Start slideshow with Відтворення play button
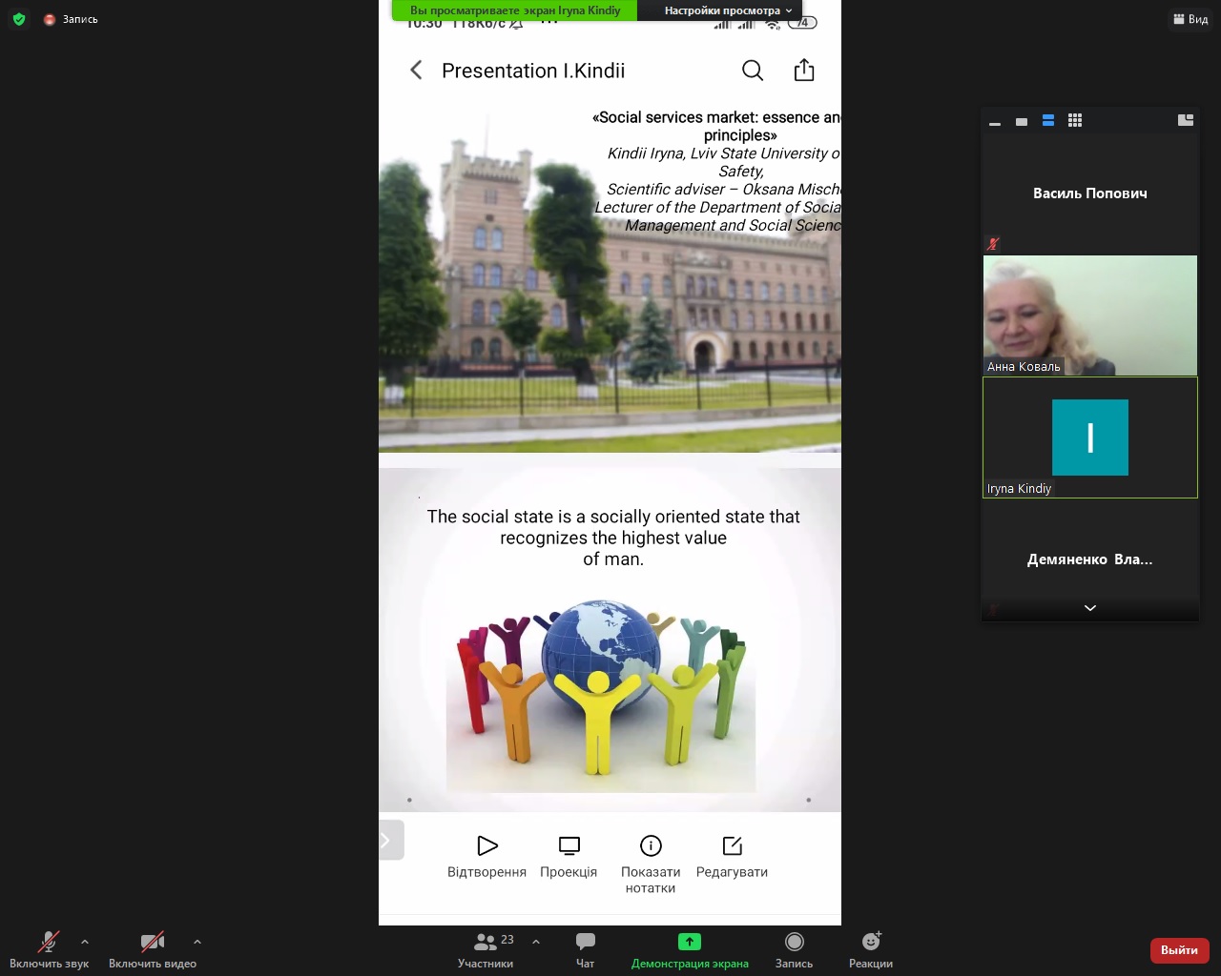Image resolution: width=1221 pixels, height=976 pixels. point(487,845)
